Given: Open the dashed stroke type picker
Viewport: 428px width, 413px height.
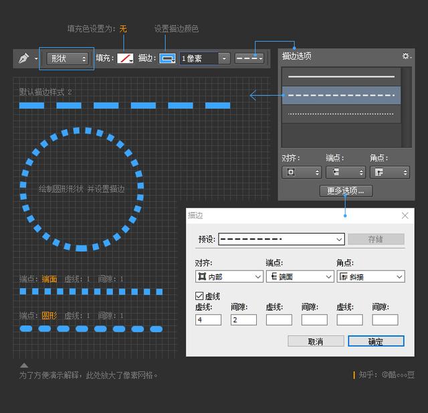Looking at the screenshot, I should 249,58.
